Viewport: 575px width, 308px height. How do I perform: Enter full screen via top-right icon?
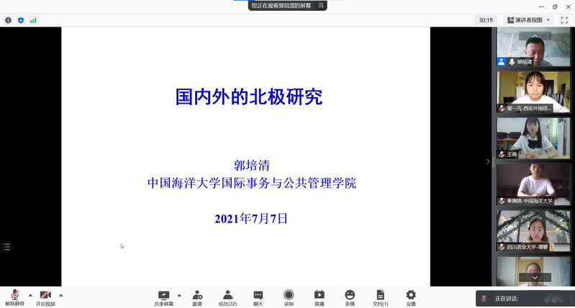click(x=564, y=20)
